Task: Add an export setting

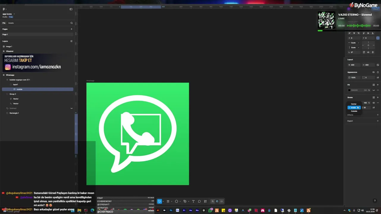Action: tap(378, 121)
